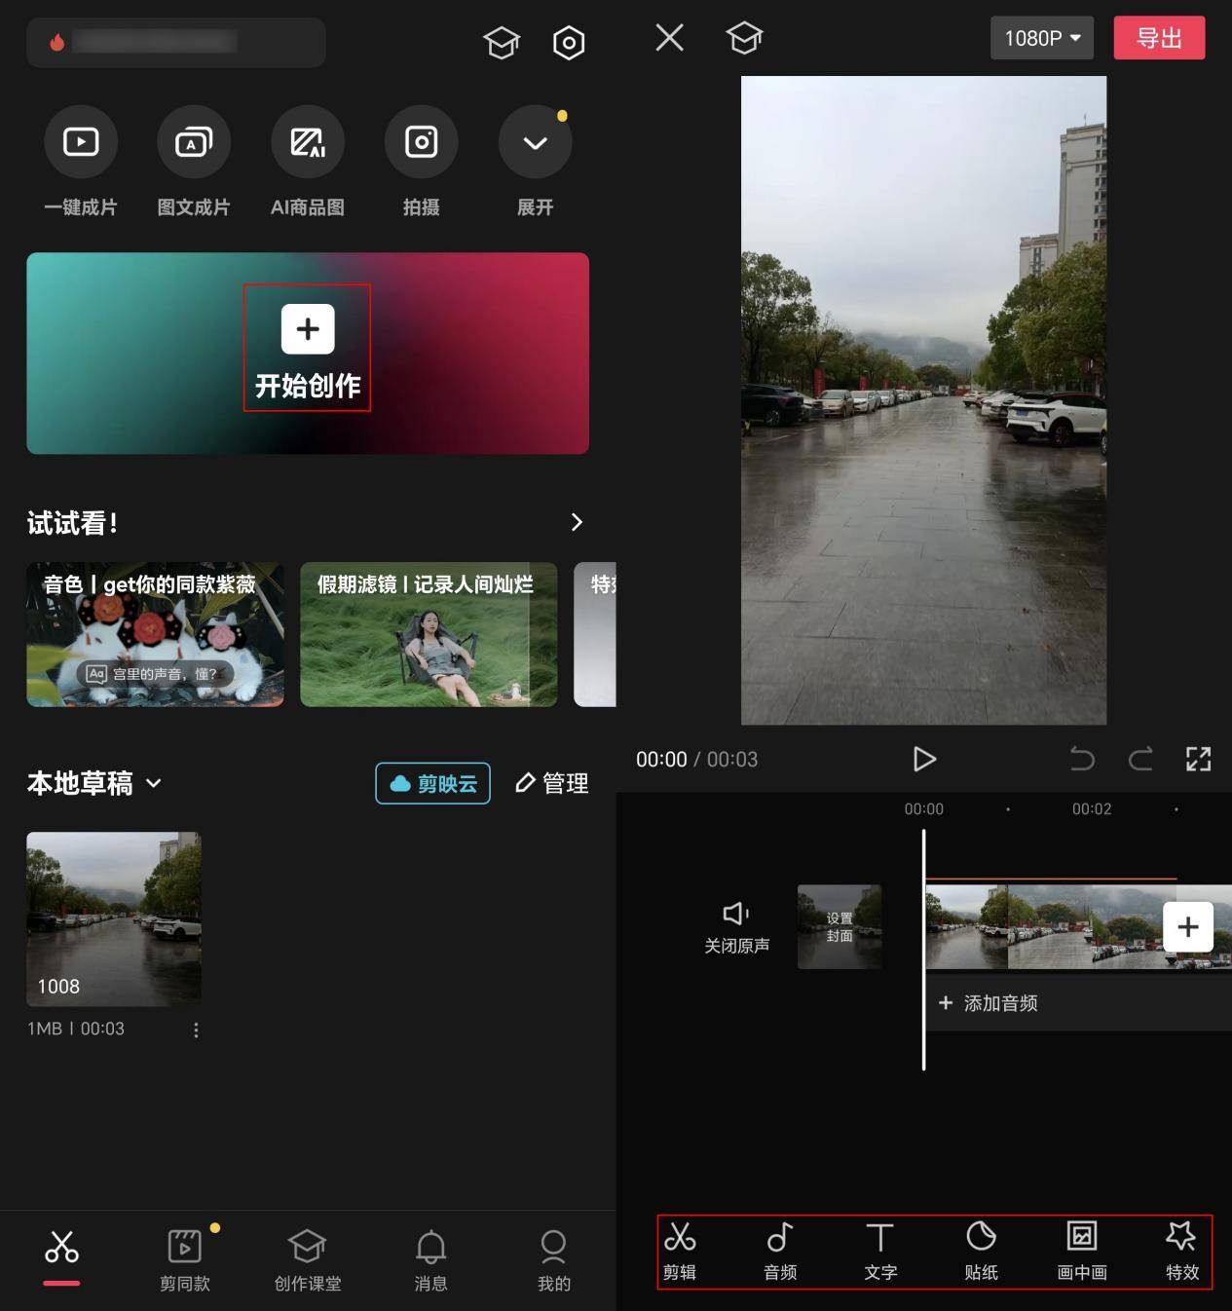Image resolution: width=1232 pixels, height=1311 pixels.
Task: Tap the 导出 export button
Action: pos(1159,38)
